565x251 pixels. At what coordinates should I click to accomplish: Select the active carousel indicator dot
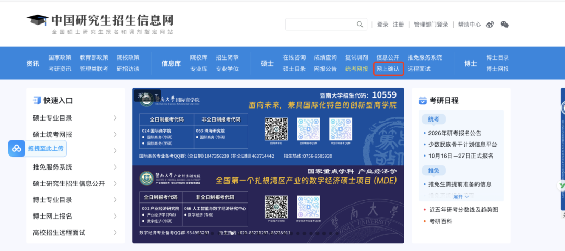[232, 233]
